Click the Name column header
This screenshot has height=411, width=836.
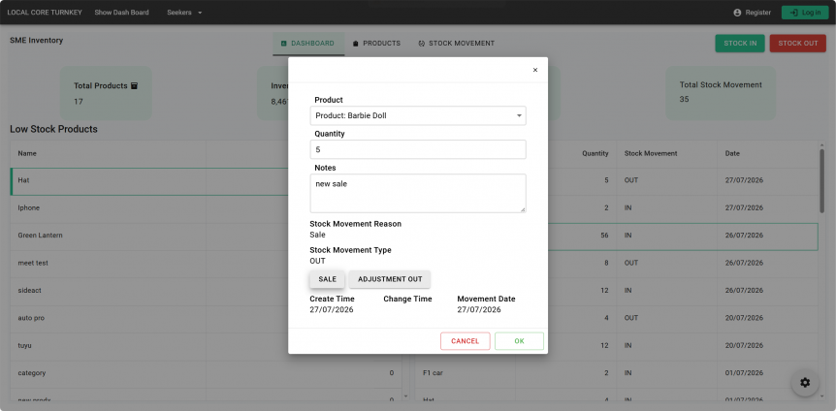[109, 153]
